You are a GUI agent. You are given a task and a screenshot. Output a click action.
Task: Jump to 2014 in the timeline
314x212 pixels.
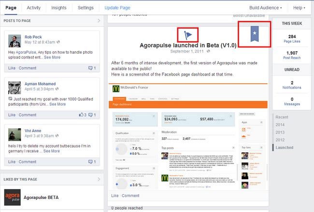coord(280,125)
